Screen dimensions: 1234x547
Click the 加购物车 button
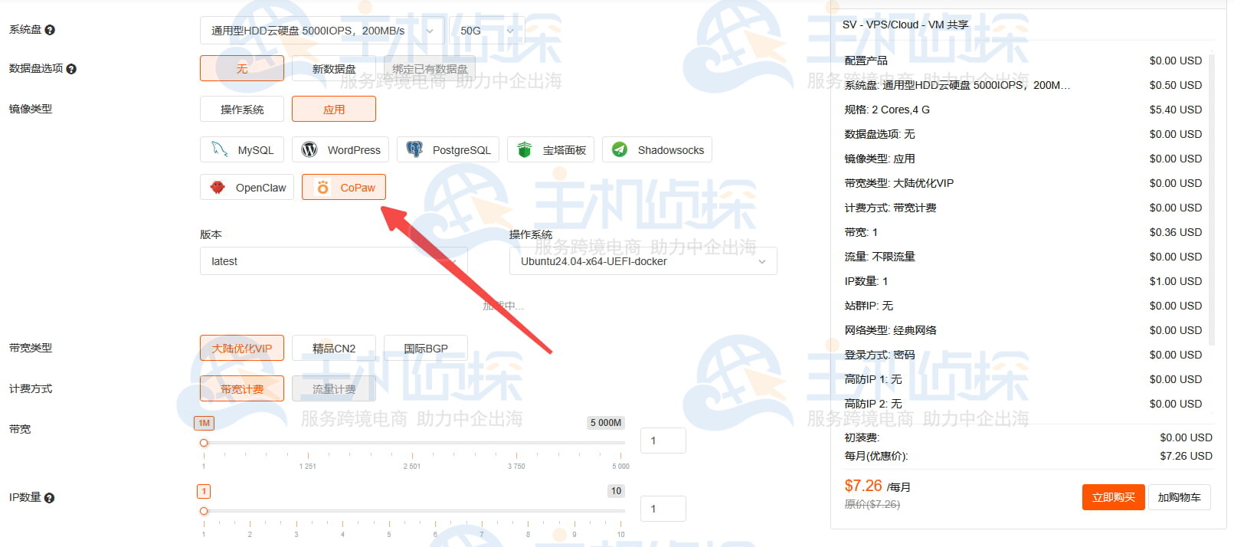pos(1180,497)
